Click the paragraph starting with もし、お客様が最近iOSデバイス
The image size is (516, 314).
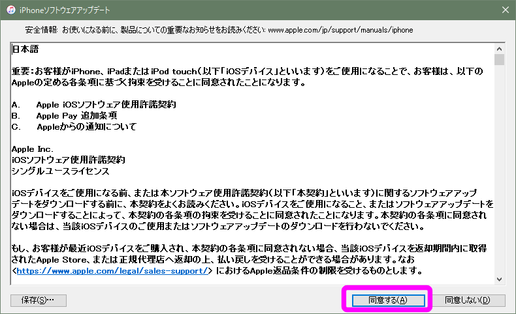point(249,259)
